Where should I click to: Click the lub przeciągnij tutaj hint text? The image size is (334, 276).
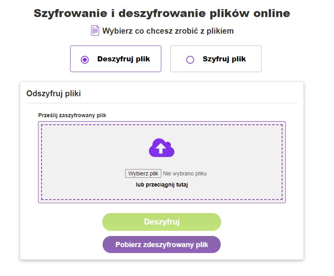162,185
